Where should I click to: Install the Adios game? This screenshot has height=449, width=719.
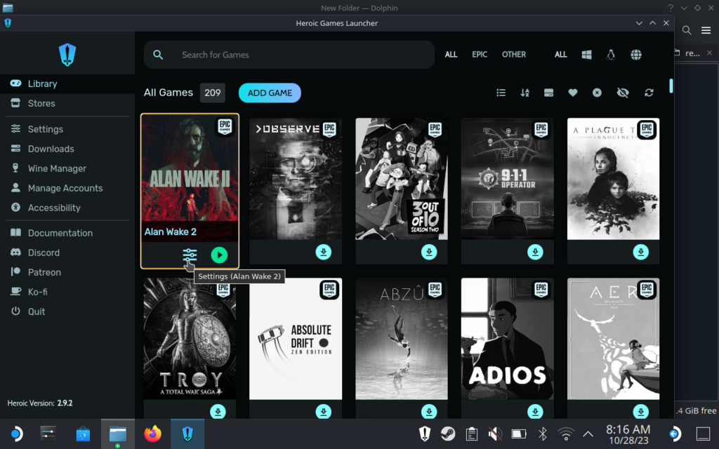coord(535,411)
